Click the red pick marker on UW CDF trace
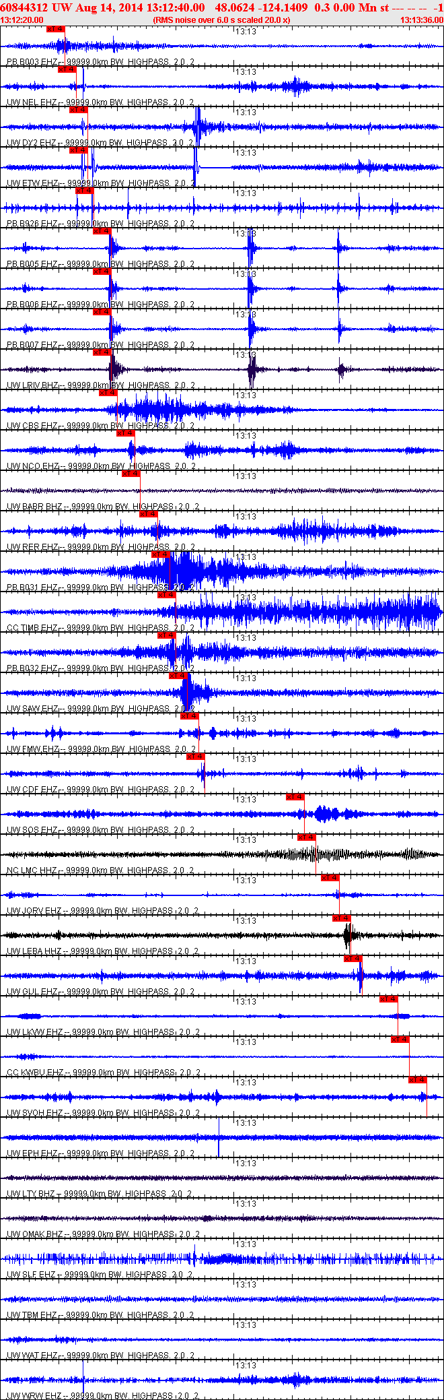This screenshot has height=1400, width=444. (x=195, y=757)
